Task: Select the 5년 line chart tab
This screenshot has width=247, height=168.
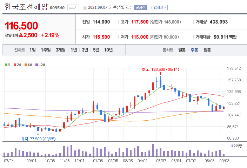Action: (96, 50)
